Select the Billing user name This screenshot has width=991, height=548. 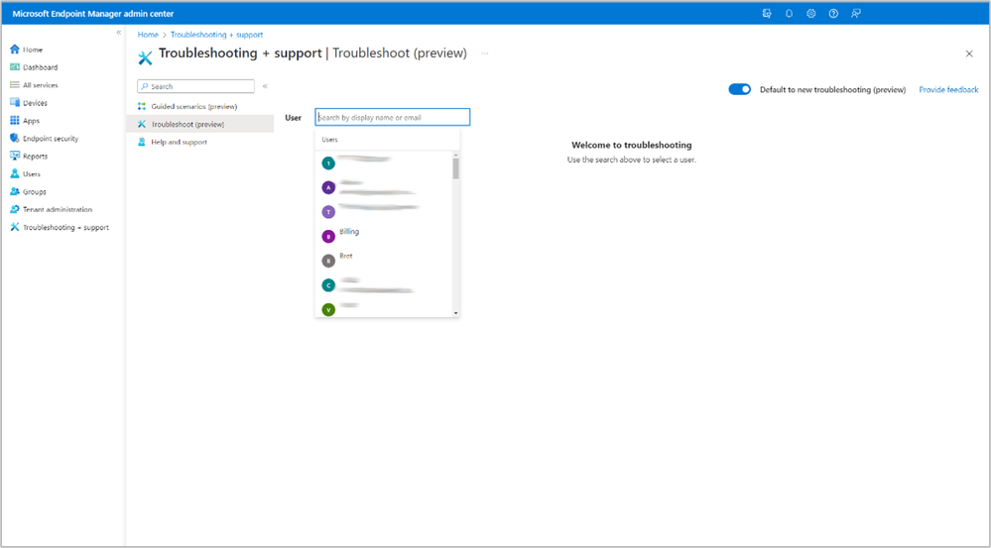349,232
